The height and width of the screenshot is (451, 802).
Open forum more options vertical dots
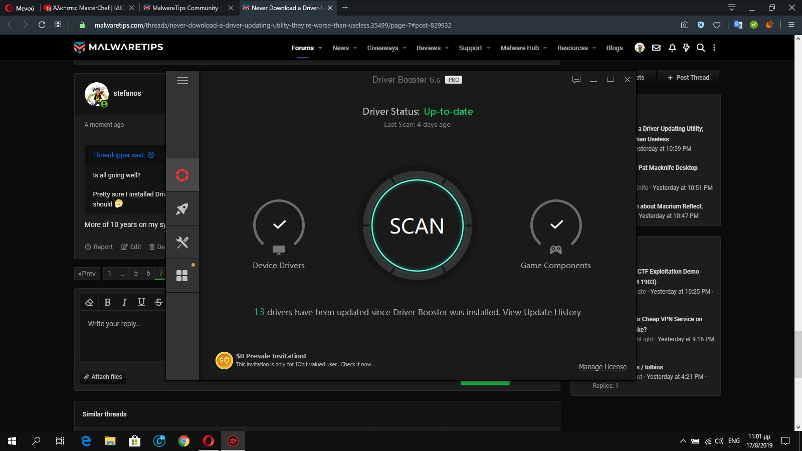[714, 48]
